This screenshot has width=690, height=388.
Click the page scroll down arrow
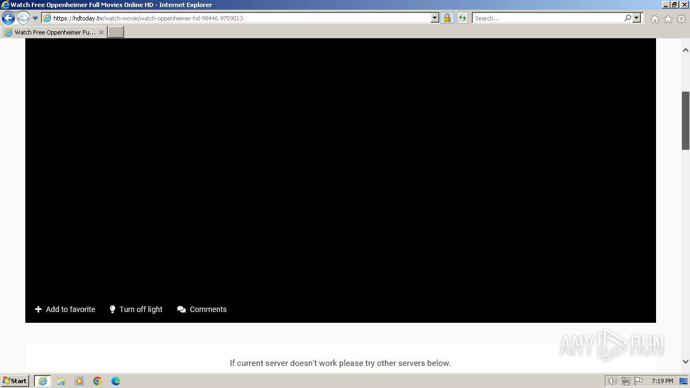686,362
